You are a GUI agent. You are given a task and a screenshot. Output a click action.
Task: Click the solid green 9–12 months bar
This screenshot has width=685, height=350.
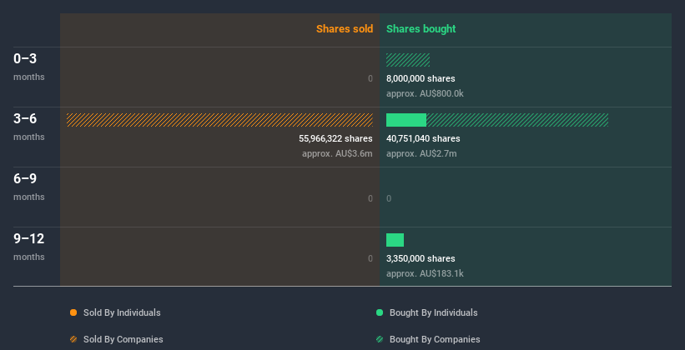pos(395,240)
